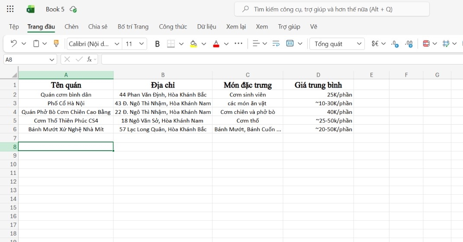
Task: Open more font options ellipsis
Action: [x=238, y=43]
